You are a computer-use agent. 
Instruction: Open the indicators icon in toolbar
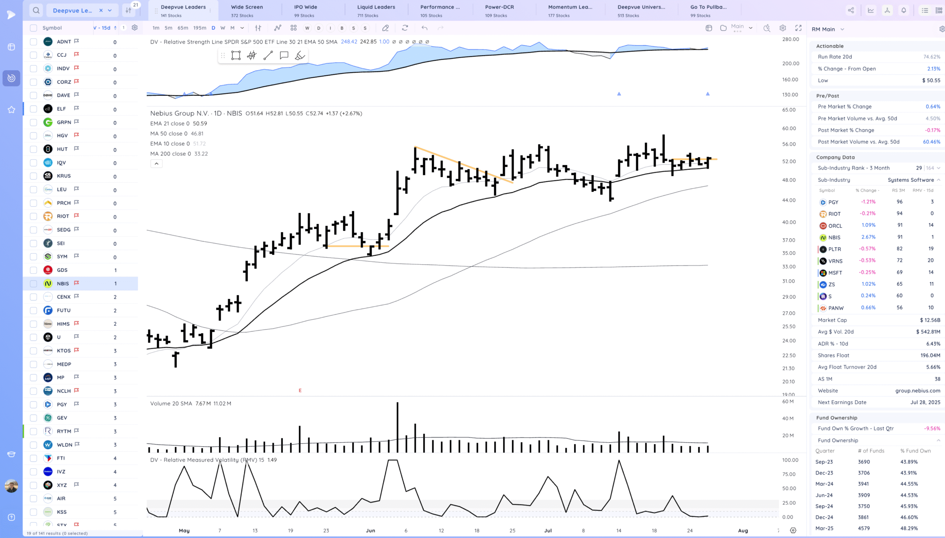[278, 28]
